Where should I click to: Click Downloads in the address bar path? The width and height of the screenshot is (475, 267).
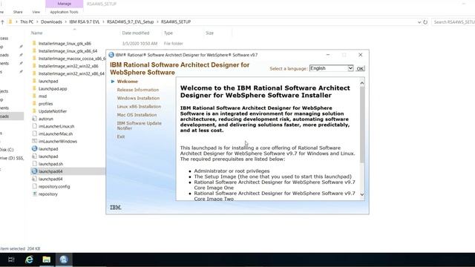[51, 22]
